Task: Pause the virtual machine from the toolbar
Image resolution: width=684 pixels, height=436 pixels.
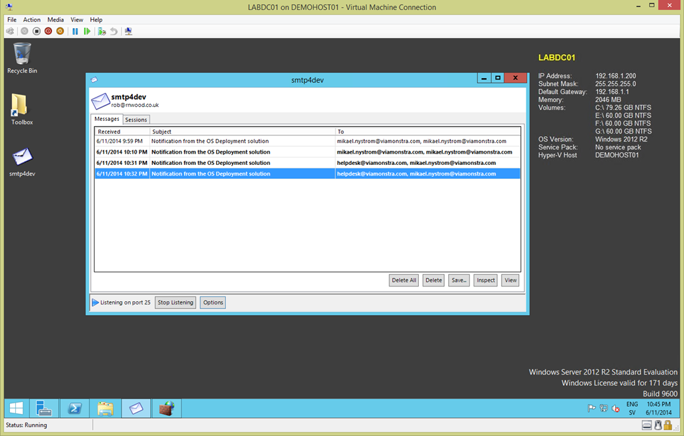Action: coord(75,31)
